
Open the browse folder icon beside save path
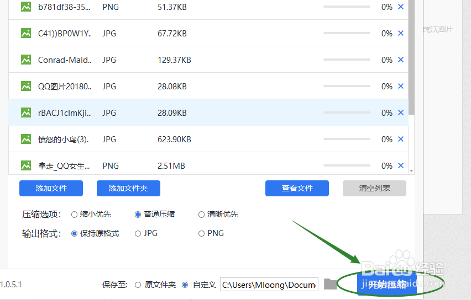click(331, 284)
